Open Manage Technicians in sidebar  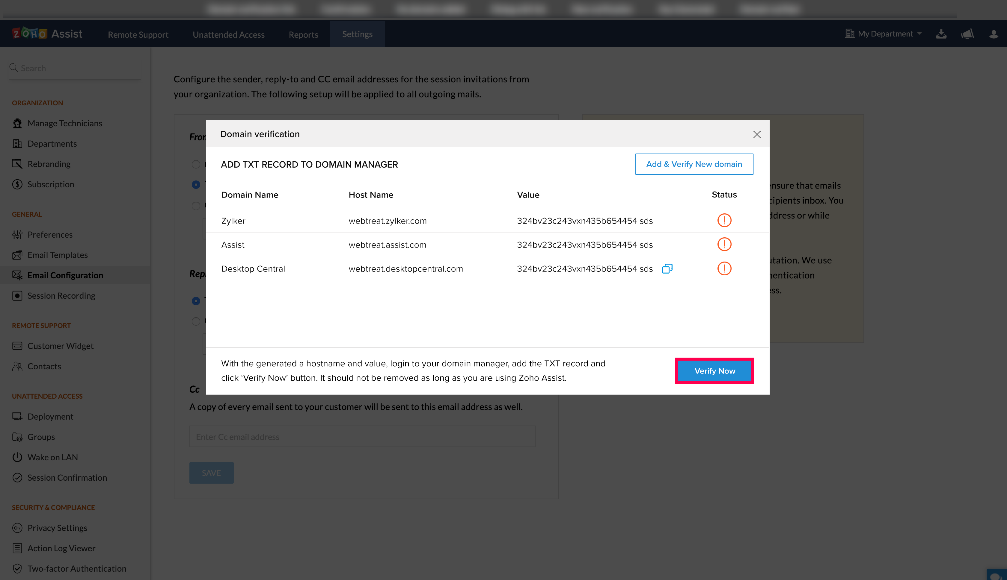point(65,123)
